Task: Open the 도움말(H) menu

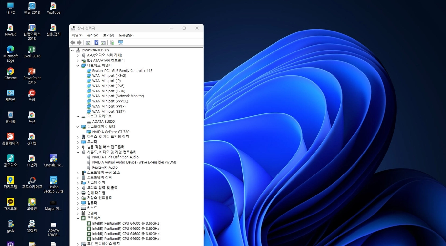Action: (126, 35)
